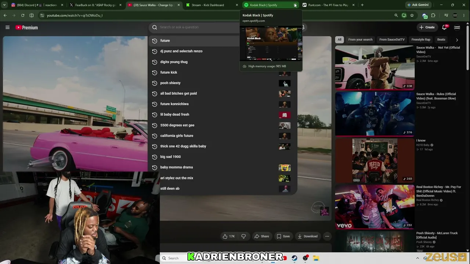This screenshot has height=264, width=470.
Task: Show more filter chips with right arrow
Action: pyautogui.click(x=457, y=40)
